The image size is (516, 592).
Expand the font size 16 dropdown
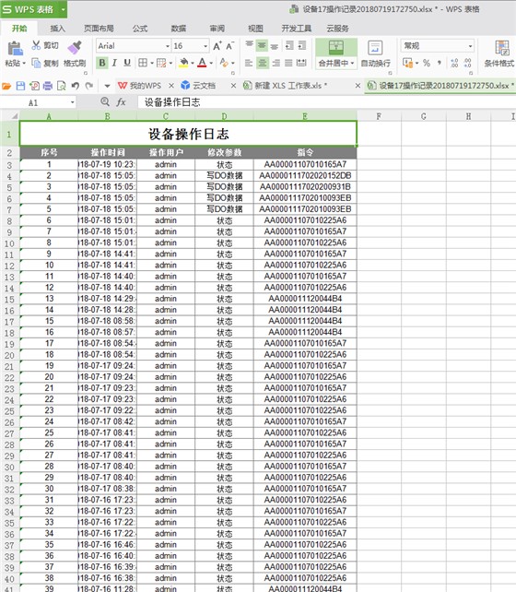[x=205, y=46]
